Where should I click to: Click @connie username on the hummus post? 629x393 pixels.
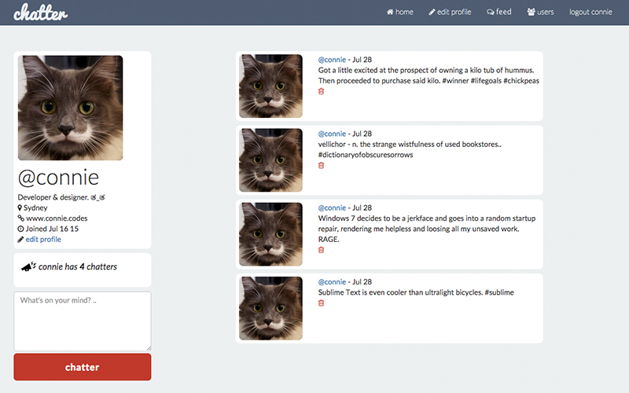click(332, 60)
